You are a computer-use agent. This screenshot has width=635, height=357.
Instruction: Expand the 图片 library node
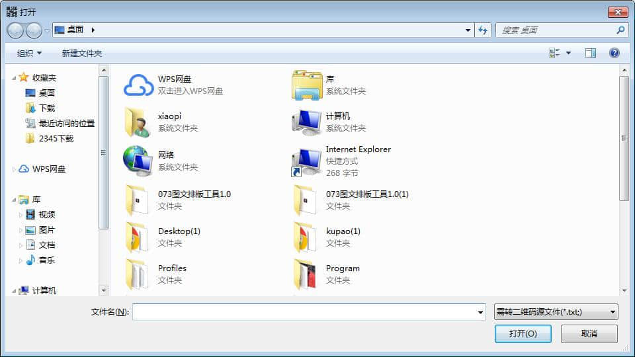click(x=21, y=230)
